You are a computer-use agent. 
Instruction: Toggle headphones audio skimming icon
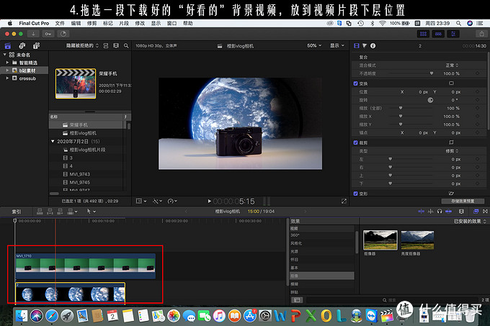point(440,211)
